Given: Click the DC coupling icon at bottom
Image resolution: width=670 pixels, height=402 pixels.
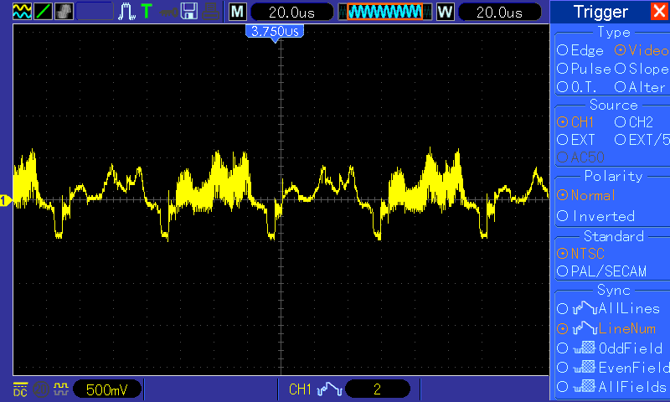Looking at the screenshot, I should click(20, 389).
